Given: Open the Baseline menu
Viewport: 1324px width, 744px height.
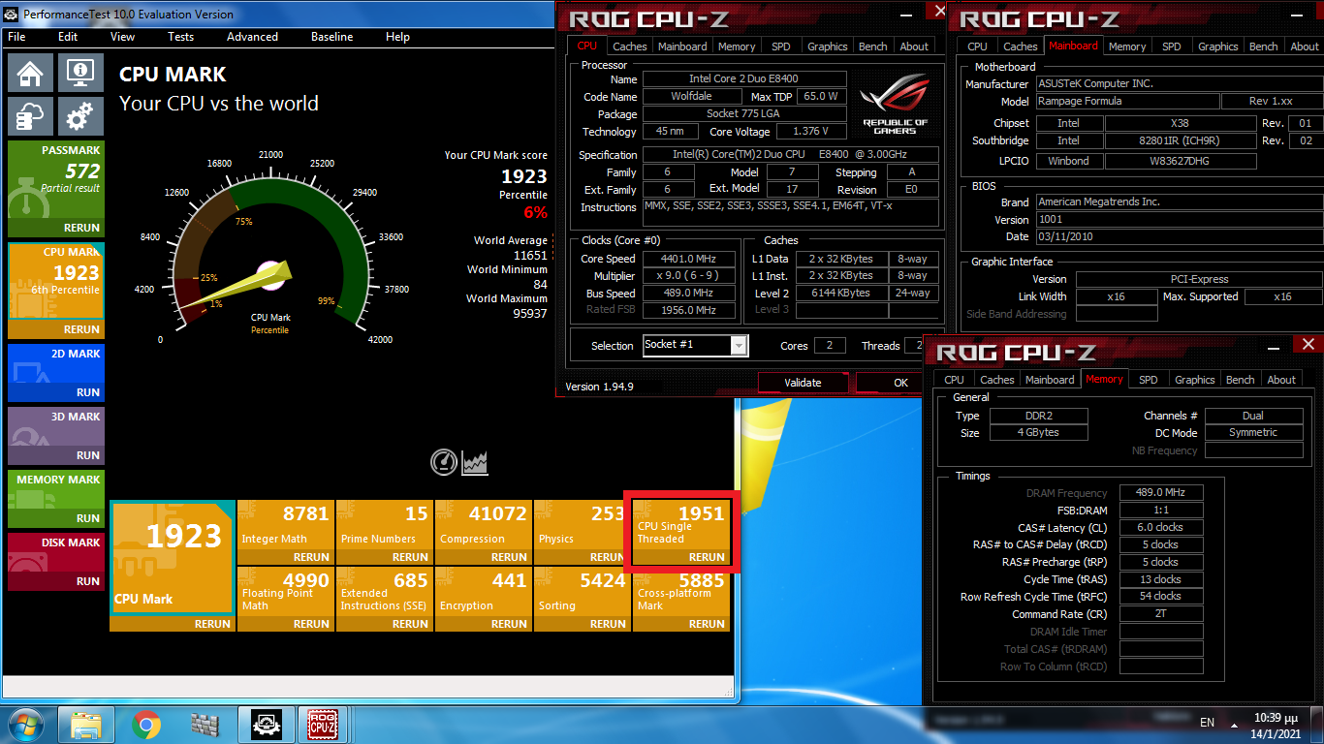Looking at the screenshot, I should point(333,37).
